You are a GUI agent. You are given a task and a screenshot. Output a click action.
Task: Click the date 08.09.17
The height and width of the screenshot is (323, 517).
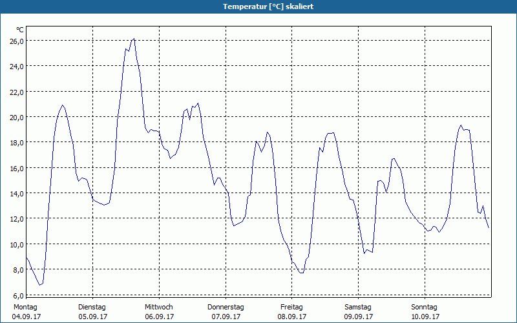point(292,317)
